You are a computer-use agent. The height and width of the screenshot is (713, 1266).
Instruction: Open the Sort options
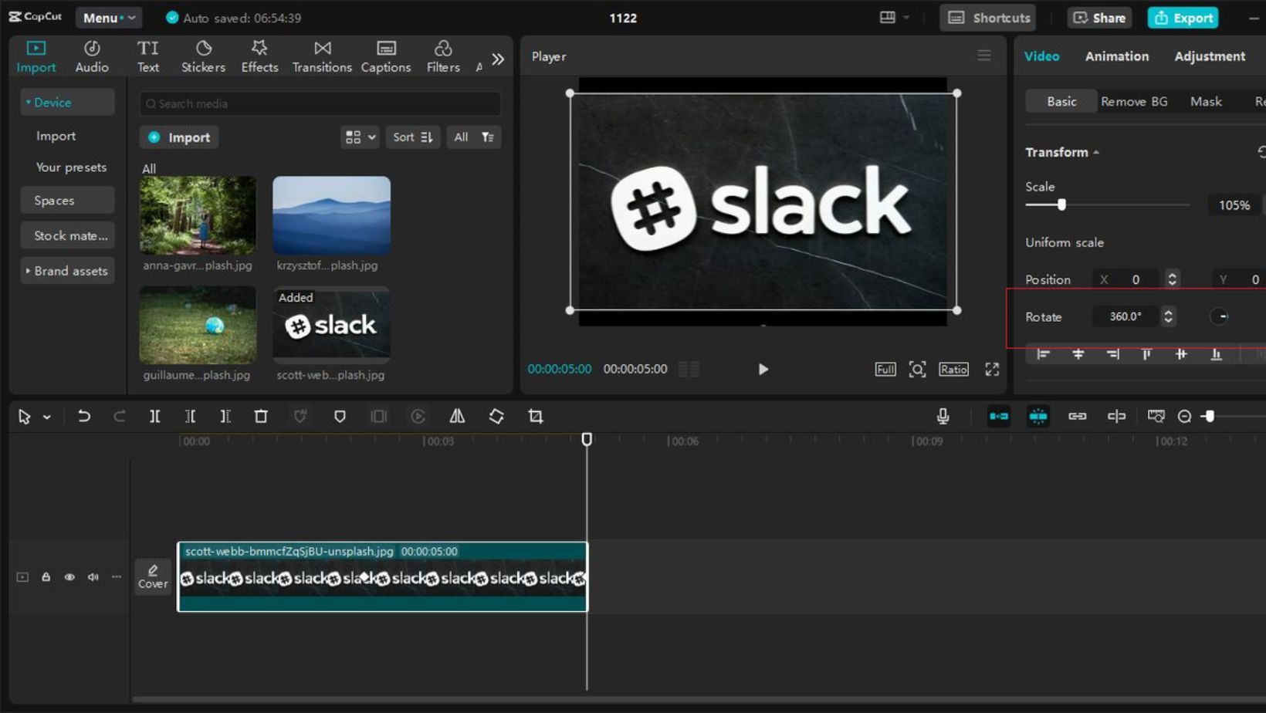point(413,137)
